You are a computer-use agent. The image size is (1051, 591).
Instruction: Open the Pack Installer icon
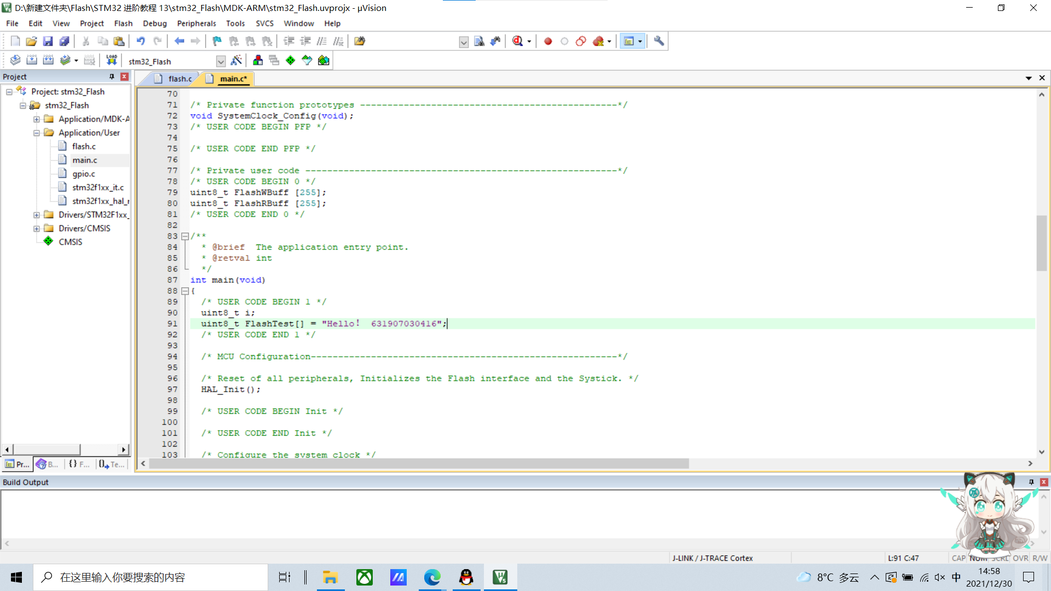(324, 60)
